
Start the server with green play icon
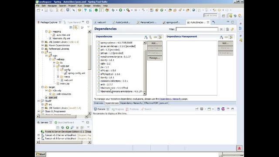click(x=68, y=127)
